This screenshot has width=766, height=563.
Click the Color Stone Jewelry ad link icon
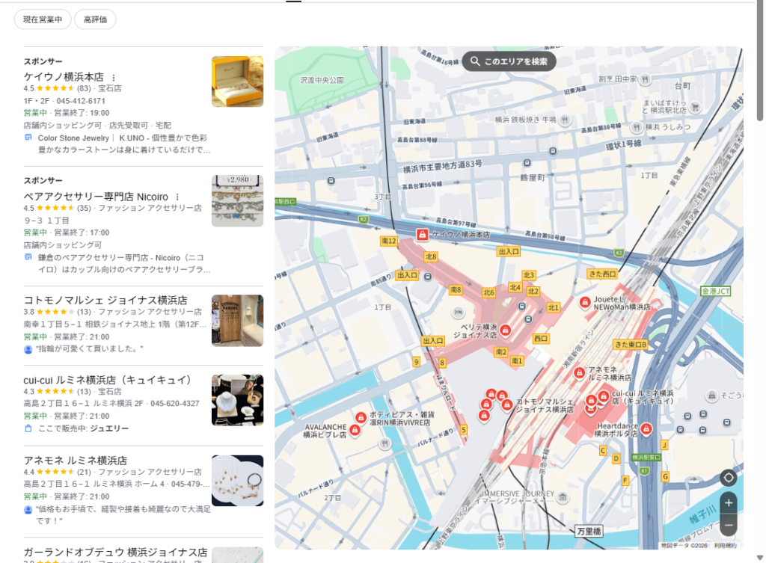(28, 138)
